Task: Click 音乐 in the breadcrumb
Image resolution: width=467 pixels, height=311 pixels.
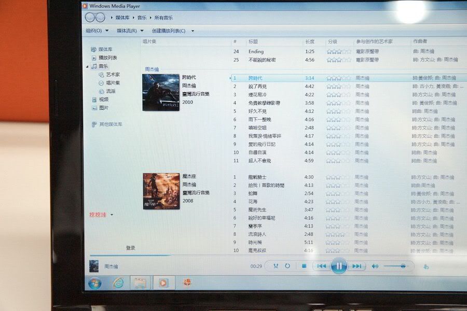Action: [142, 18]
